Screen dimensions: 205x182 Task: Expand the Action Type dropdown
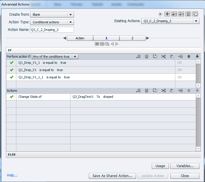click(52, 22)
